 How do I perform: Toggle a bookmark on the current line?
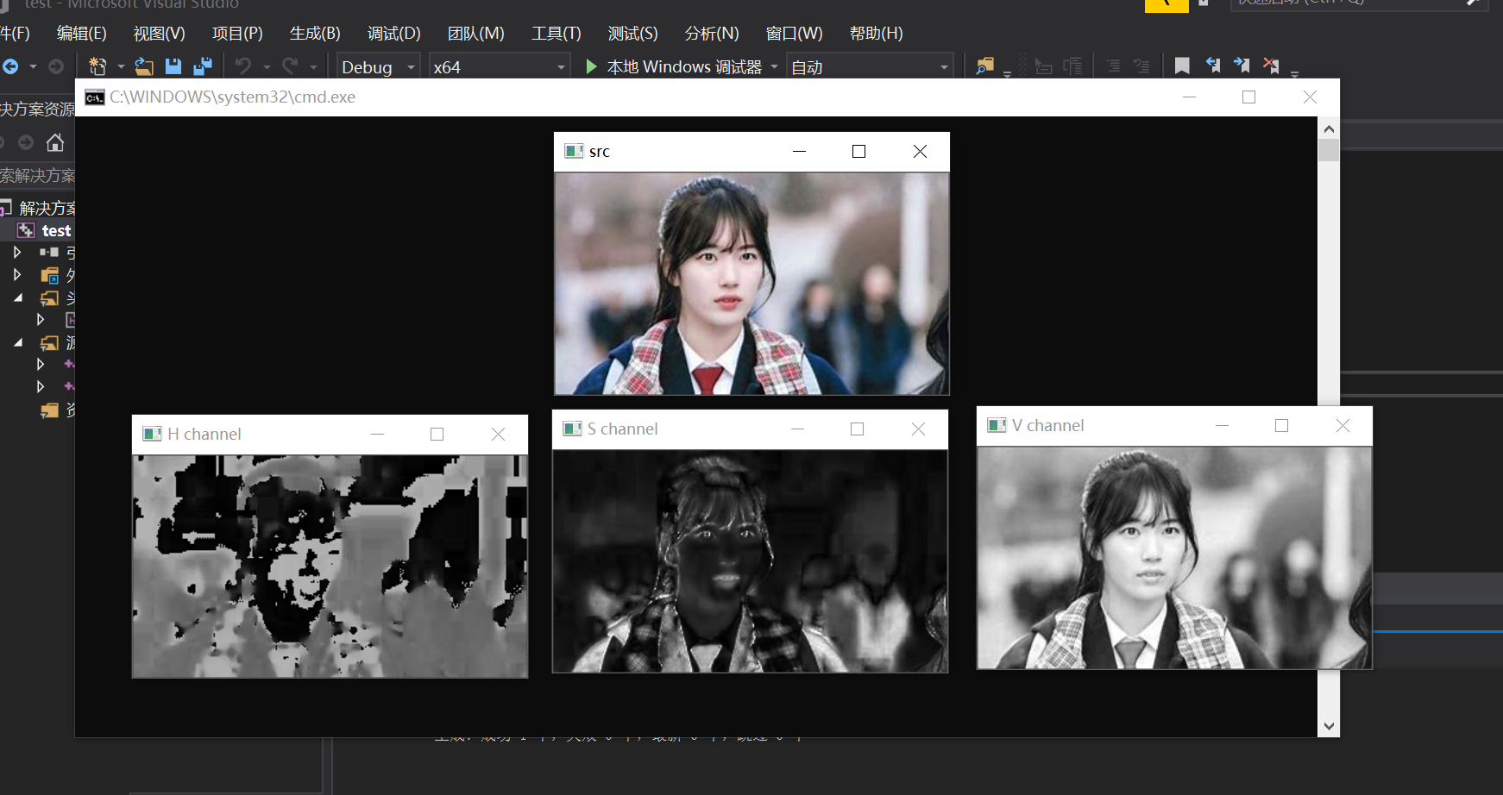pyautogui.click(x=1182, y=65)
